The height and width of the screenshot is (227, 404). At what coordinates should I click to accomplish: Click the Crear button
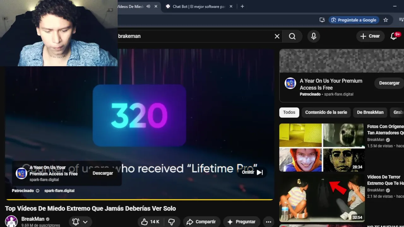click(x=370, y=36)
